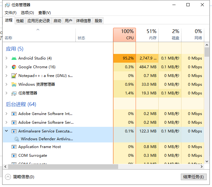Click the 1.4% CPU value
This screenshot has width=212, height=187.
pyautogui.click(x=129, y=93)
